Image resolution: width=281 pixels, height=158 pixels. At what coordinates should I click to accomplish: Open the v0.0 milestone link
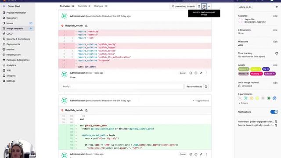[x=240, y=45]
